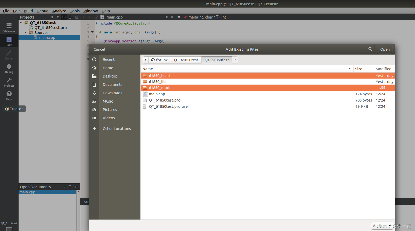Select the 61850_head folder

tap(268, 75)
